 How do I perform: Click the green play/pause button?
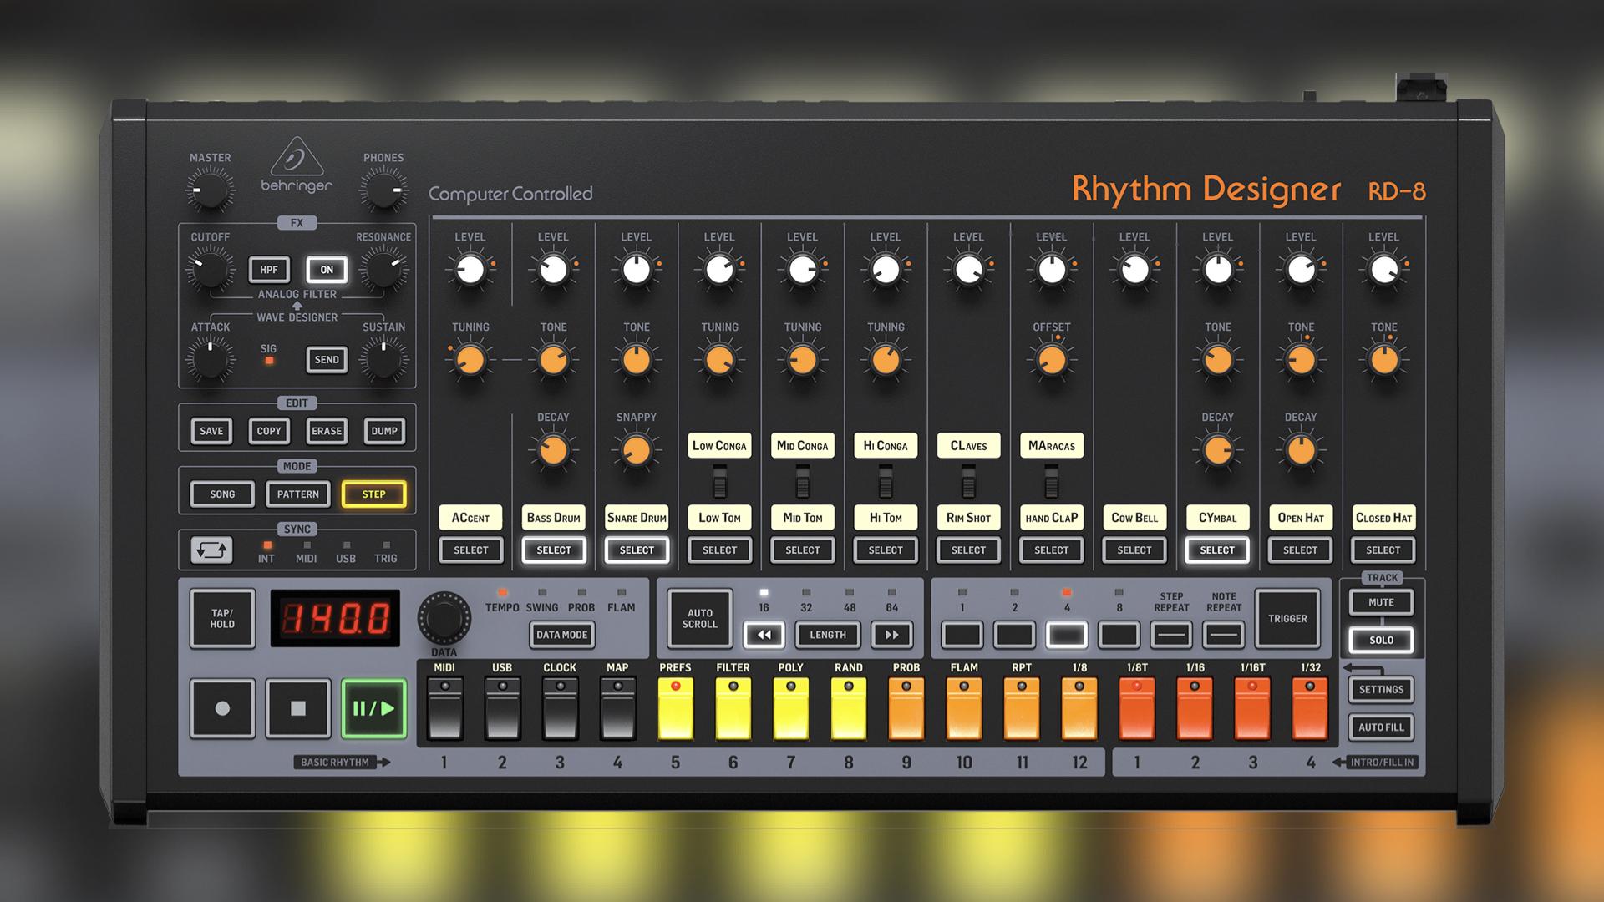click(373, 708)
